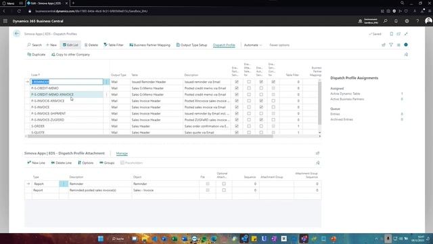
Task: Click the Search action in toolbar
Action: coord(35,45)
